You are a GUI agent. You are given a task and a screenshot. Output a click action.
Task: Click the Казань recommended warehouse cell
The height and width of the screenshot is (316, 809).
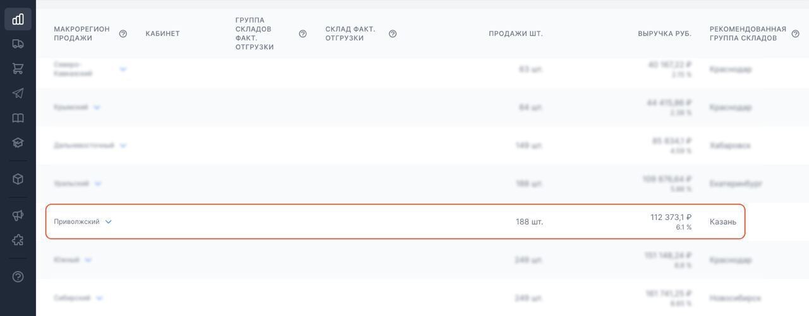pos(722,222)
